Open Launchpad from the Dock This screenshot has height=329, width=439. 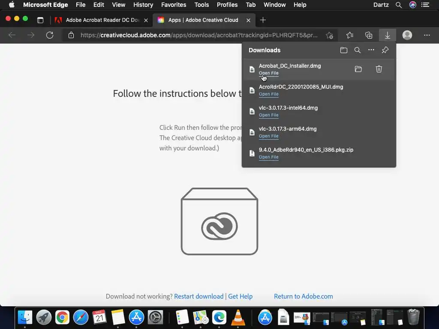pos(44,317)
